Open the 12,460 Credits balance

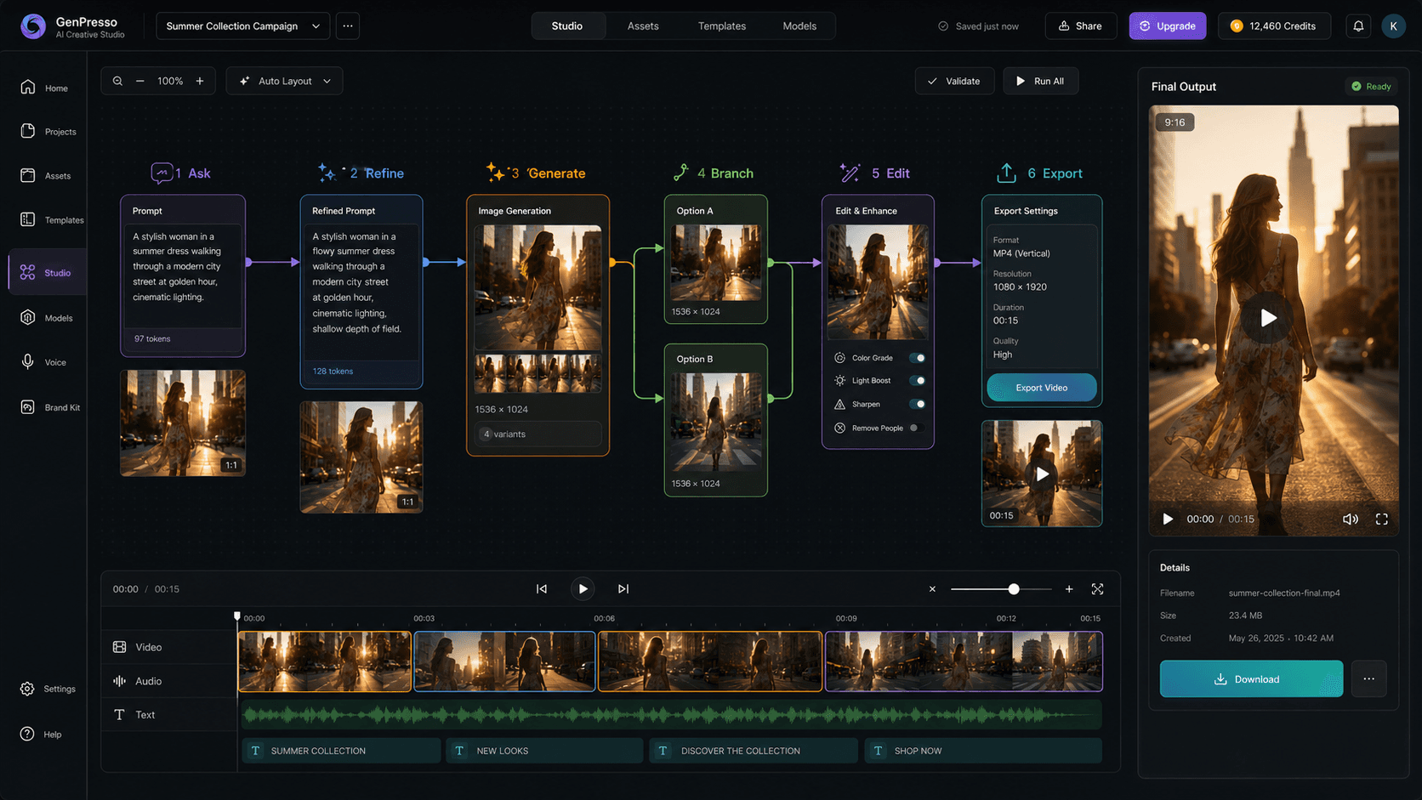click(1273, 26)
